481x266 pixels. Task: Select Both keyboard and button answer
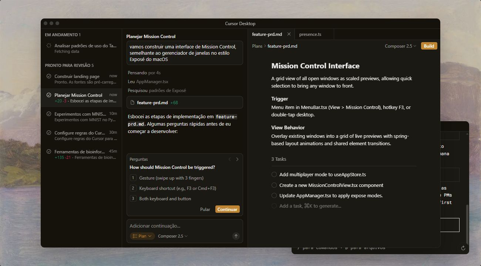tap(185, 198)
